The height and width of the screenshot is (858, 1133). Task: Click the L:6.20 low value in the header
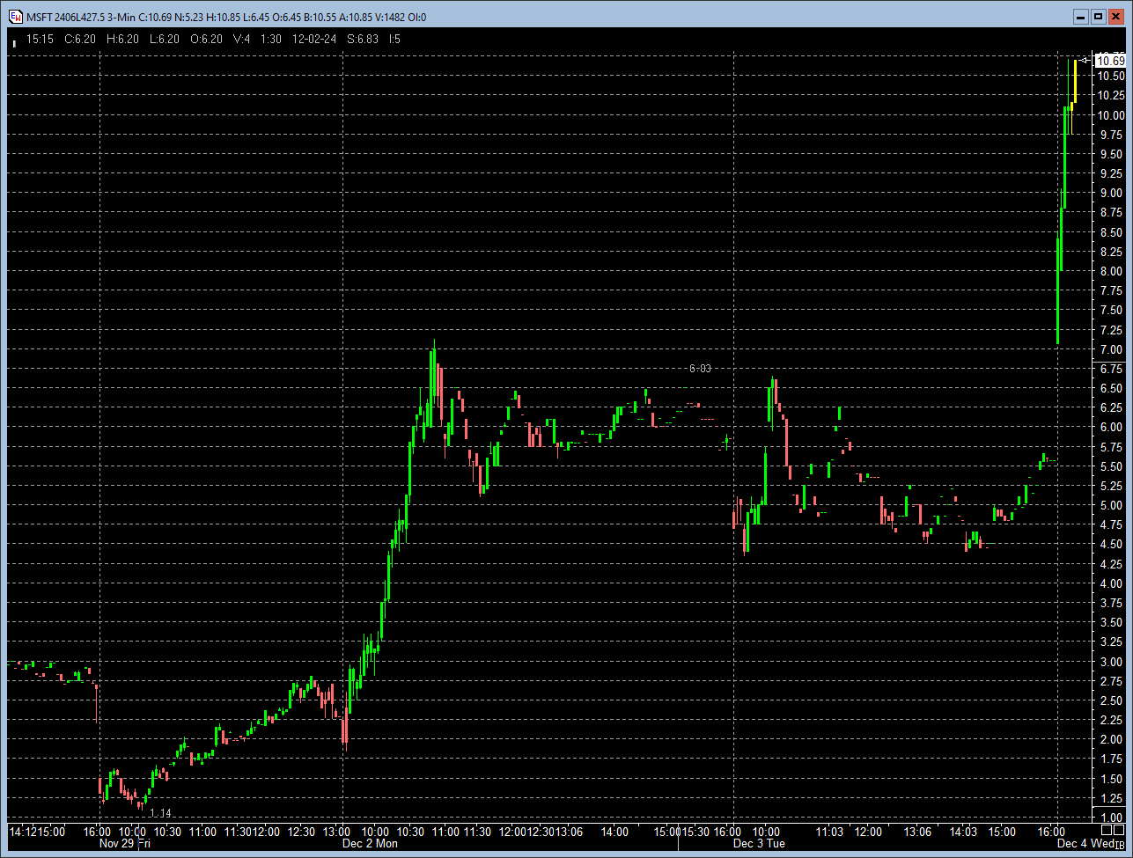pyautogui.click(x=165, y=39)
